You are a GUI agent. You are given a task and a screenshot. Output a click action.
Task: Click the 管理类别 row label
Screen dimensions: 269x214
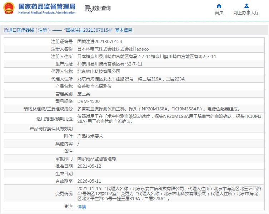(64, 94)
